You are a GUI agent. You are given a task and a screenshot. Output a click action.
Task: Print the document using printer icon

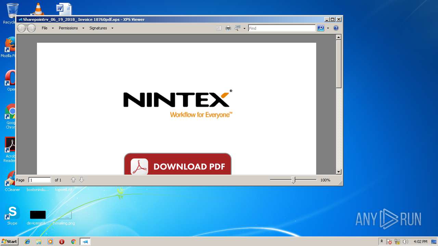tap(228, 28)
